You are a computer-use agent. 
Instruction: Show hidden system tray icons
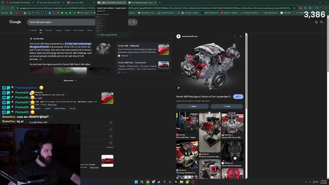(306, 182)
